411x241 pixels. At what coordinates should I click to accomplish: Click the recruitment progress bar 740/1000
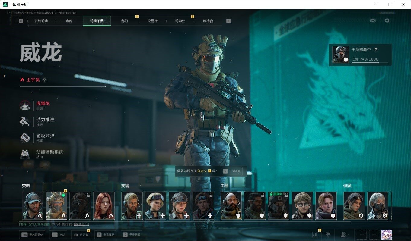369,63
